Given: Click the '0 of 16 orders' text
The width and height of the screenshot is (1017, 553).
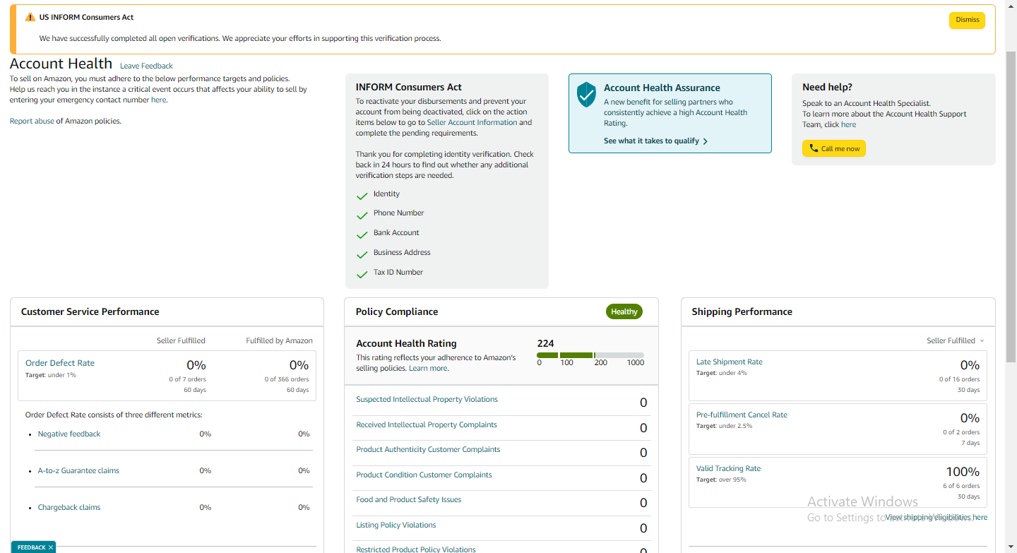Looking at the screenshot, I should [959, 379].
